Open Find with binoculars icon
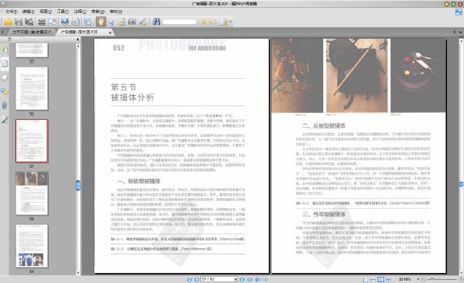This screenshot has height=283, width=464. 156,22
